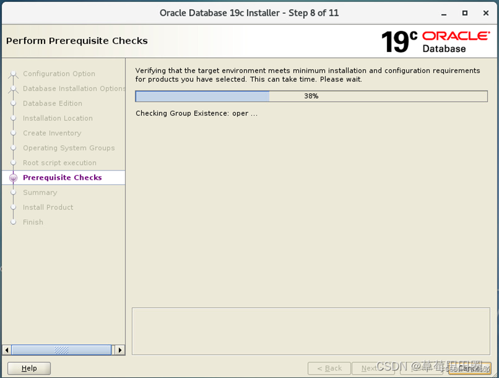Click the Configuration Option step marker icon
Image resolution: width=499 pixels, height=378 pixels.
[x=13, y=74]
